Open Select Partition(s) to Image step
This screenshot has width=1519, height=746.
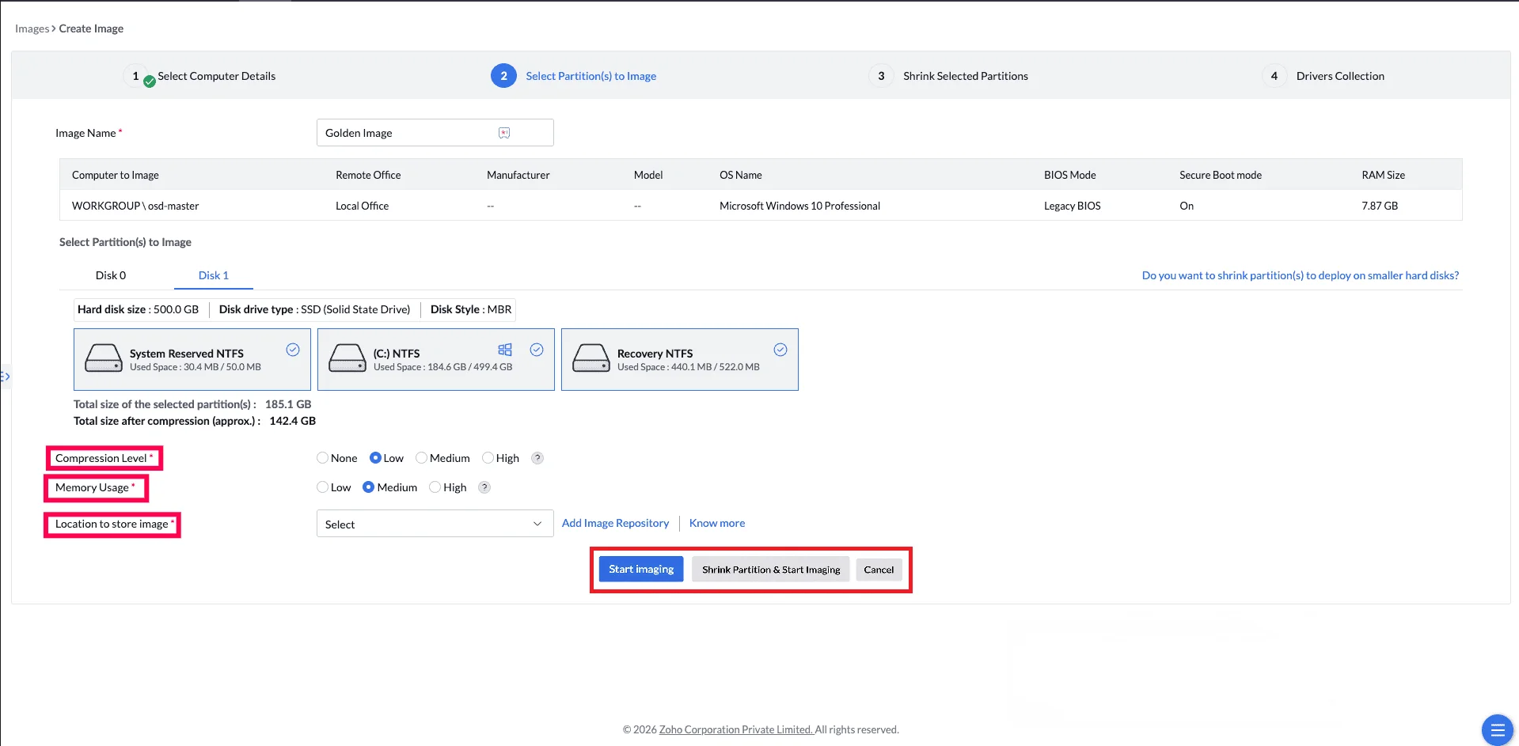(591, 76)
